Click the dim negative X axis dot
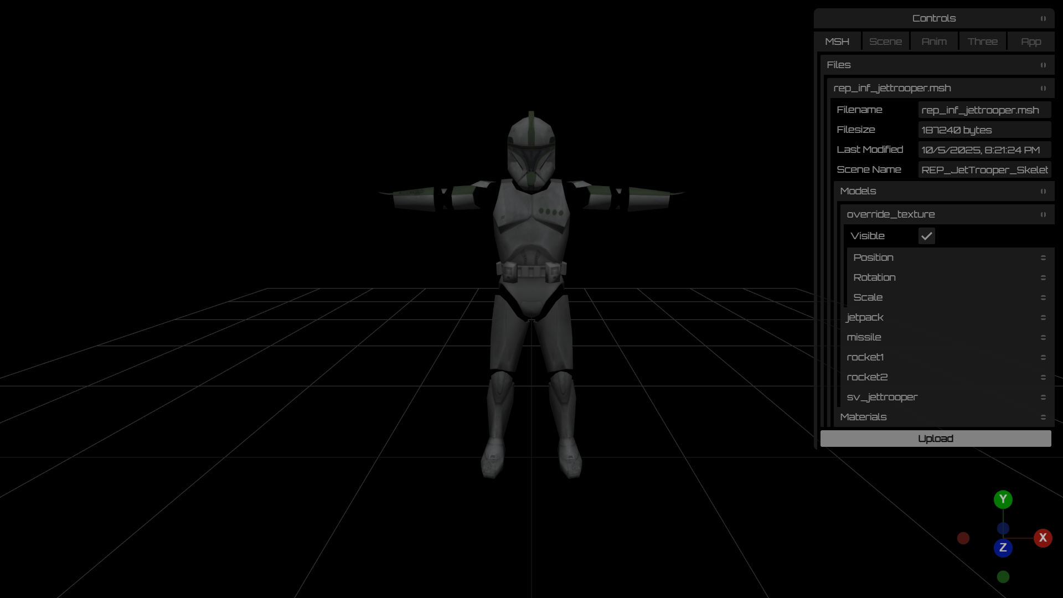The height and width of the screenshot is (598, 1063). click(x=963, y=538)
